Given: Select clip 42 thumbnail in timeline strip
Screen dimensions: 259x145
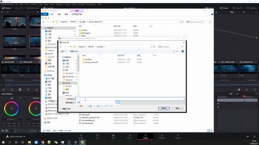Looking at the screenshot, I should (230, 69).
